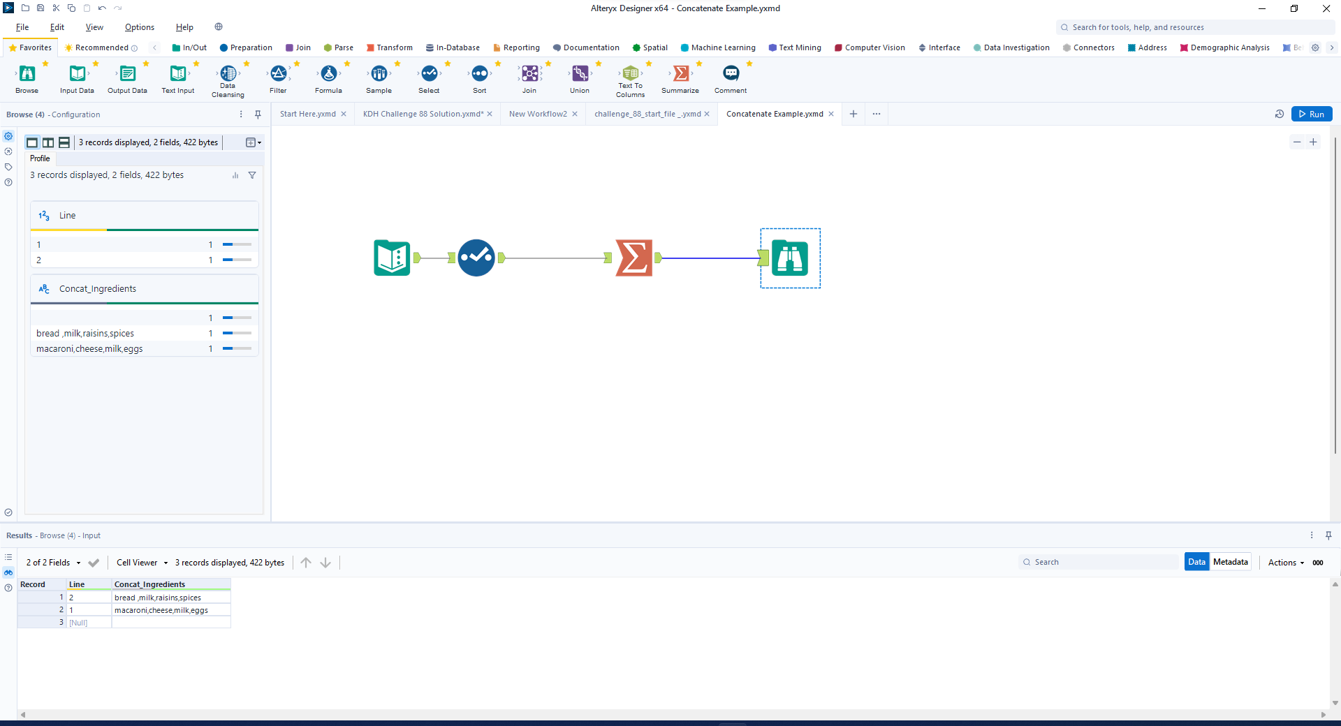1341x726 pixels.
Task: Pin the Configuration panel
Action: [x=258, y=114]
